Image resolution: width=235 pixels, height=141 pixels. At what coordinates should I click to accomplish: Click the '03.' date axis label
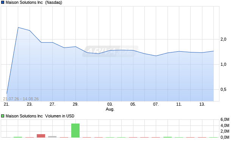[x=110, y=104]
